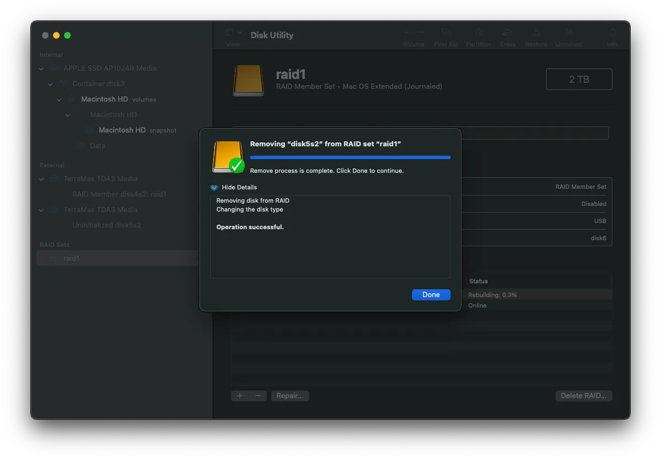Click the plus add member button
Image resolution: width=661 pixels, height=460 pixels.
240,395
